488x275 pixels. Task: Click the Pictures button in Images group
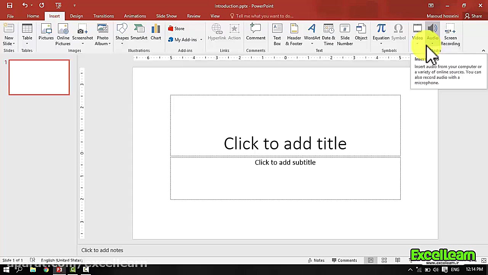tap(46, 32)
